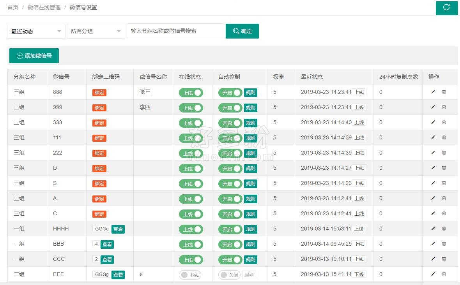
Task: Go to 首页 in the breadcrumb
Action: coord(13,7)
